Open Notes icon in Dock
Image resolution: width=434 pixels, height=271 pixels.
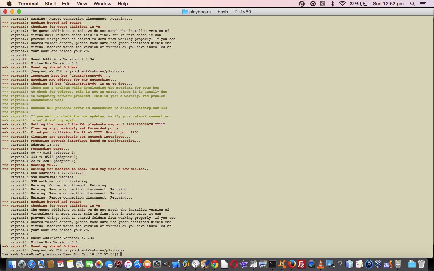pos(70,264)
